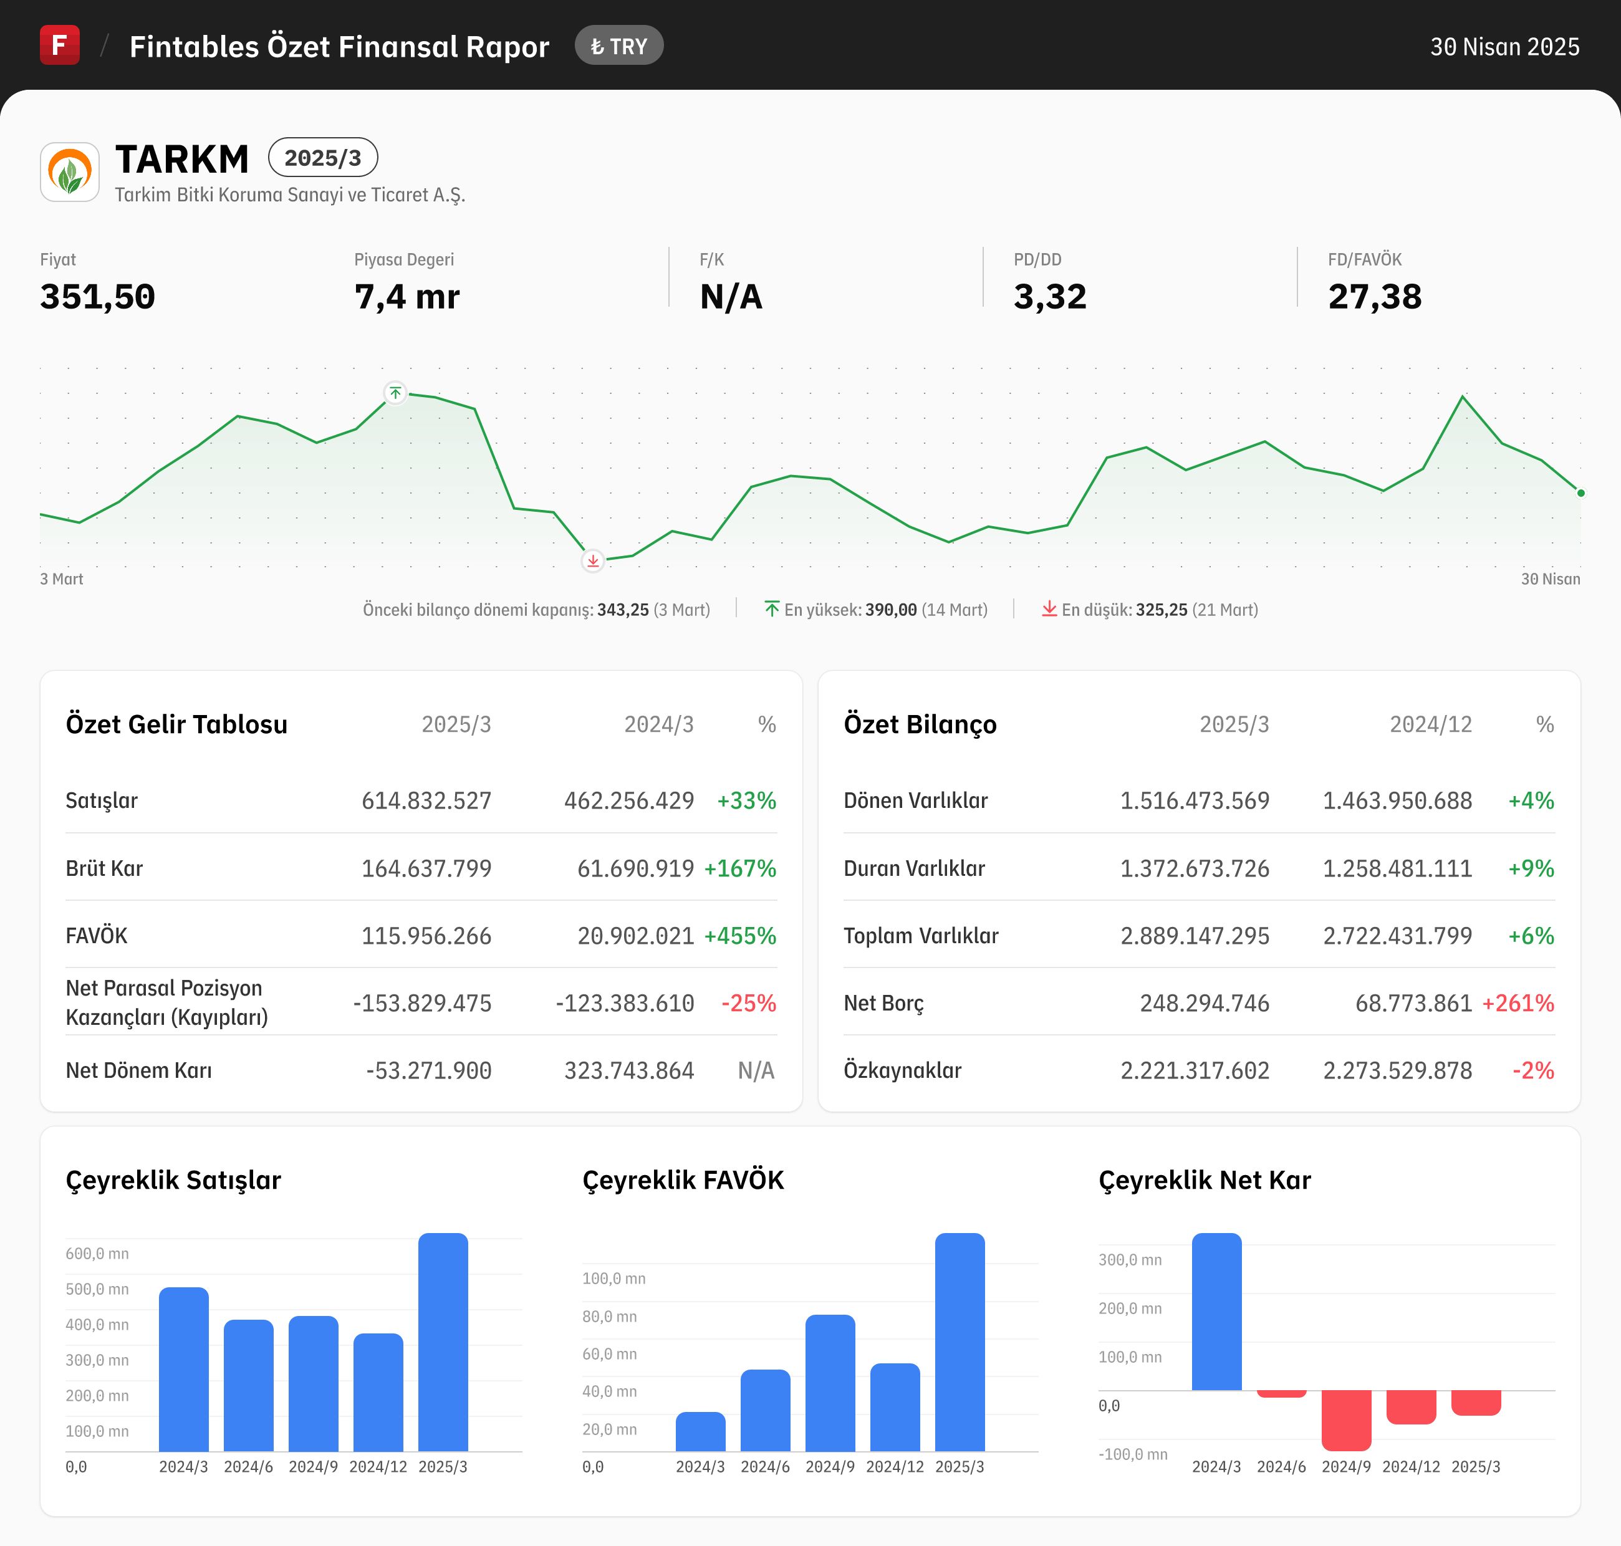Click the chart's last price end dot

1580,493
